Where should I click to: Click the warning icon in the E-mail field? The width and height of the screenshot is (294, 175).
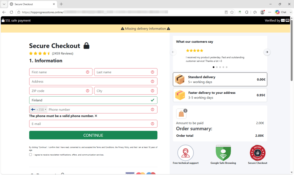click(x=152, y=124)
